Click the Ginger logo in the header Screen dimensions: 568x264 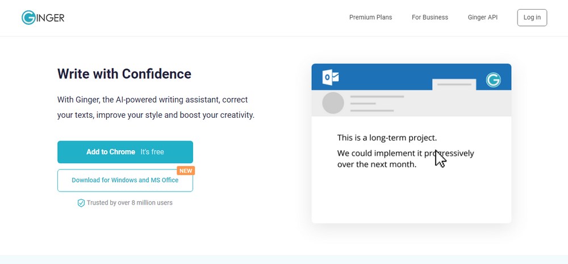(43, 18)
